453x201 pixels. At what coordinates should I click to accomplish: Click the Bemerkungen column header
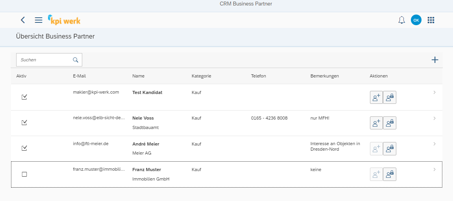pos(325,76)
